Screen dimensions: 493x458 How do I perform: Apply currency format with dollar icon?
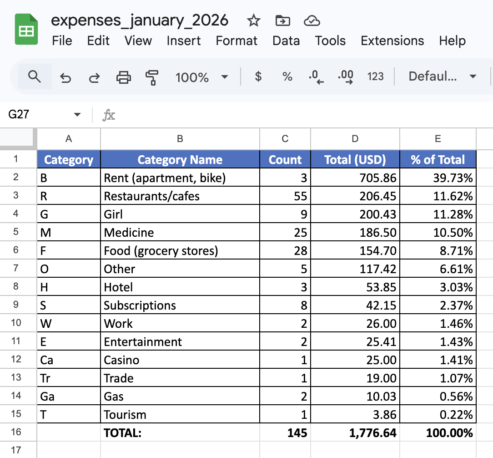coord(258,76)
